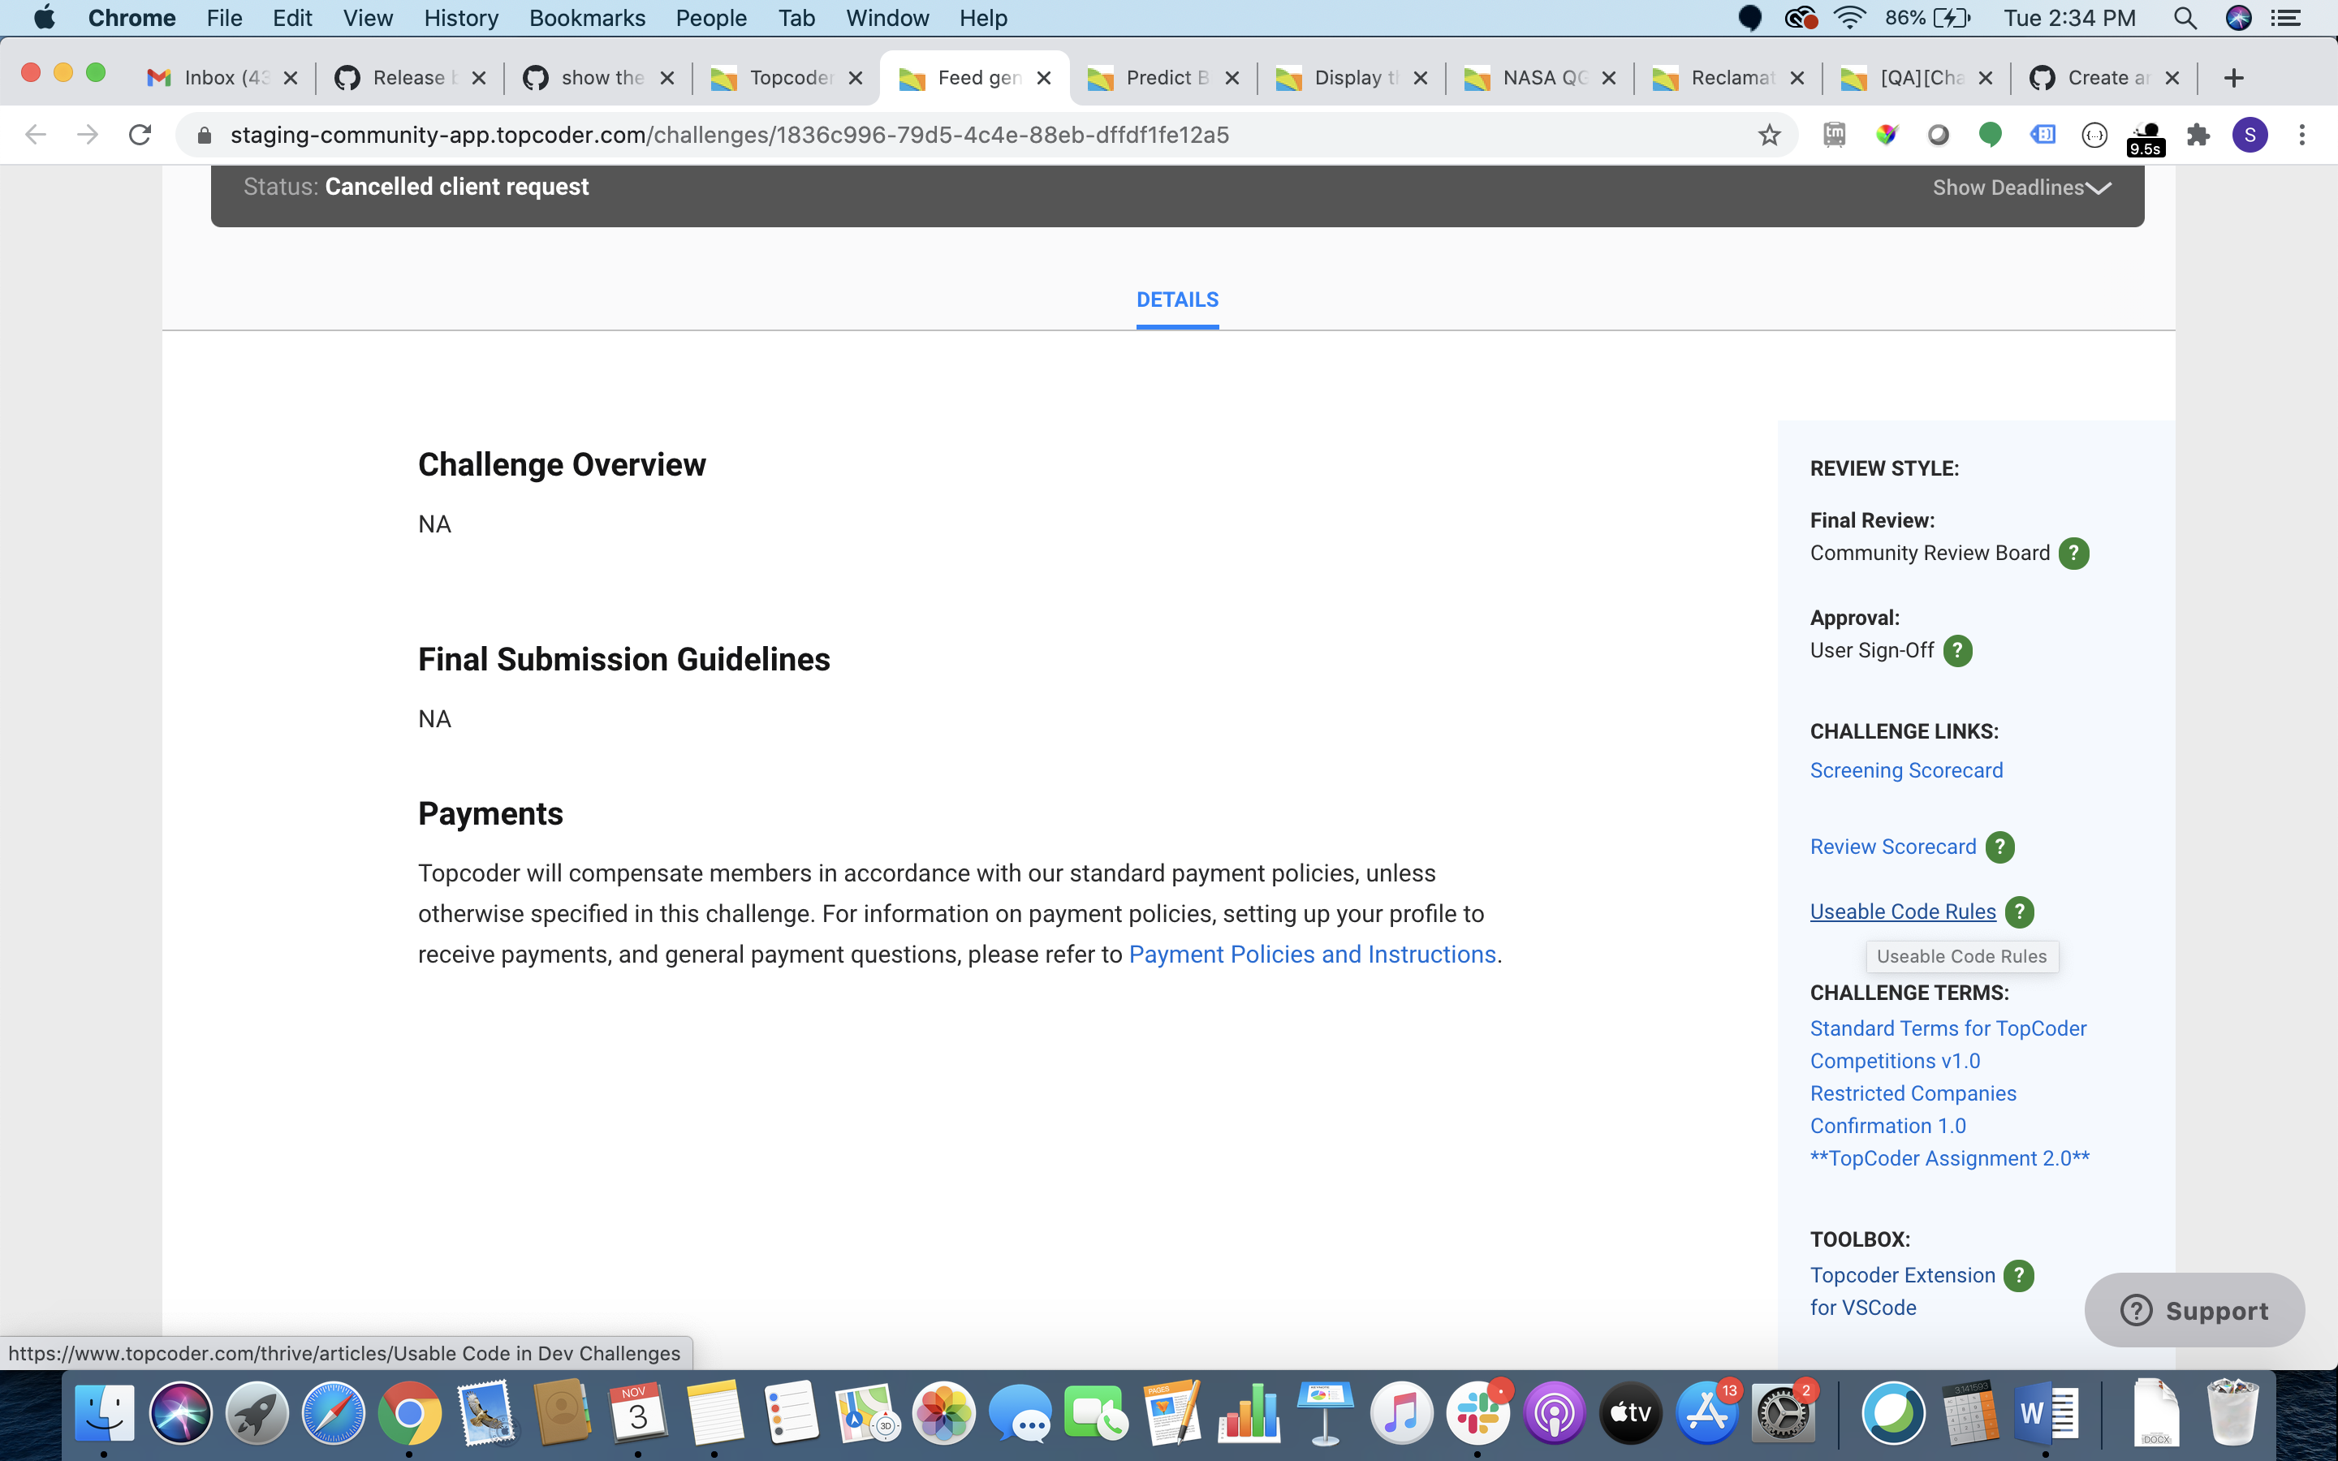Open Payment Policies and Instructions link
2338x1461 pixels.
[1313, 955]
